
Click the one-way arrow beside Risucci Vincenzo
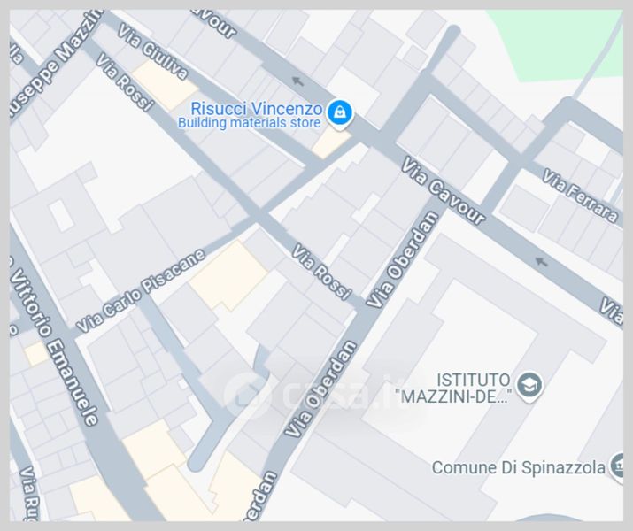coord(297,81)
